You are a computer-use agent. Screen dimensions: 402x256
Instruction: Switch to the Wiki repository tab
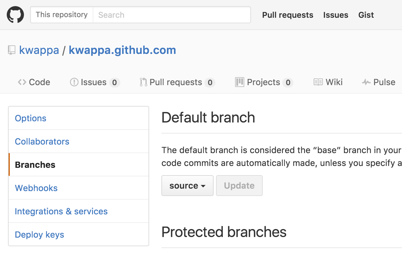point(328,82)
